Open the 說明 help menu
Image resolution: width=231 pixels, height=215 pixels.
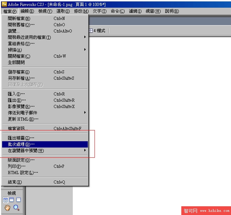(171, 11)
